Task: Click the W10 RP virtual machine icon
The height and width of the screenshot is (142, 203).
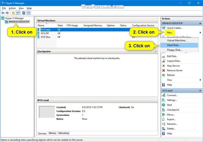Action: tap(38, 33)
